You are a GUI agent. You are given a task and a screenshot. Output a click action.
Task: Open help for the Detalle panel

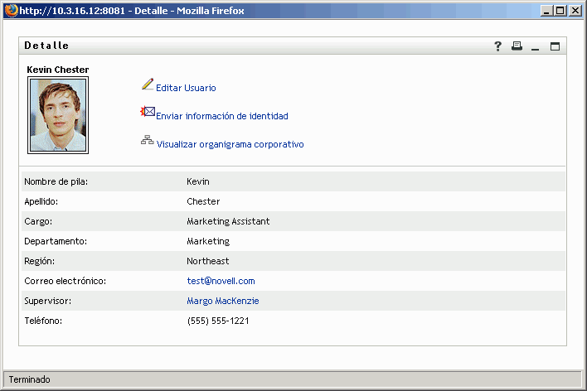(x=498, y=46)
